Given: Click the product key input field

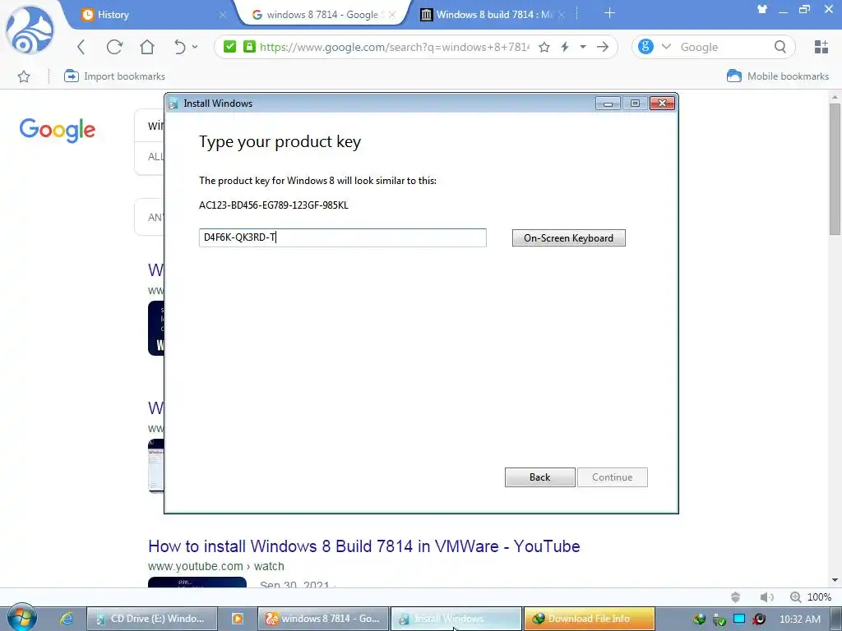Looking at the screenshot, I should pos(343,237).
